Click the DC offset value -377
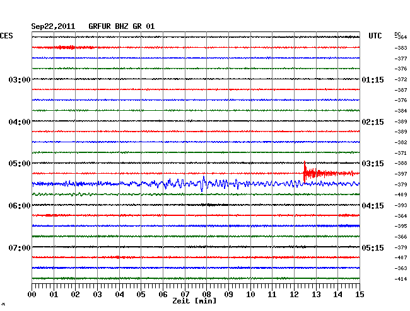This screenshot has width=410, height=311. coord(401,59)
